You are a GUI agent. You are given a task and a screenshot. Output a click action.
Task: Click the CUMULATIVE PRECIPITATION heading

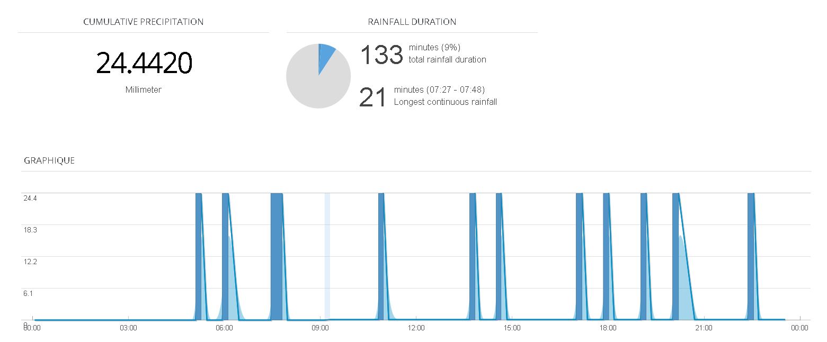pos(144,22)
